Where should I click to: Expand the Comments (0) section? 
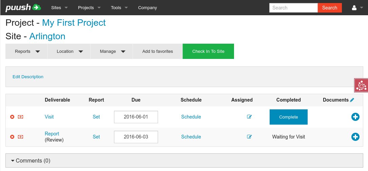(x=31, y=161)
